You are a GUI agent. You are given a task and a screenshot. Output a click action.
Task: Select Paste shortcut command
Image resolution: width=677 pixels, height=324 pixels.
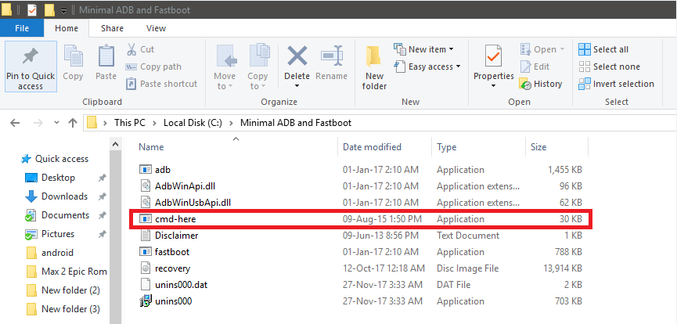coord(161,84)
